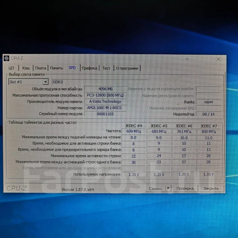Click the 1.35 V voltage under JEDEC #7
Screen dimensions: 238x238
(208, 174)
